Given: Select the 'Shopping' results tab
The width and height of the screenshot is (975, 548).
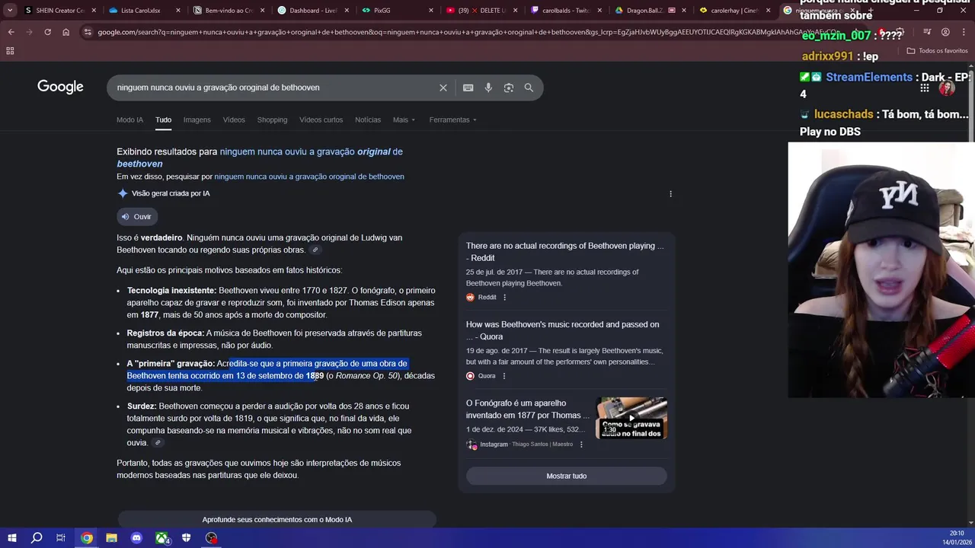Looking at the screenshot, I should point(272,119).
